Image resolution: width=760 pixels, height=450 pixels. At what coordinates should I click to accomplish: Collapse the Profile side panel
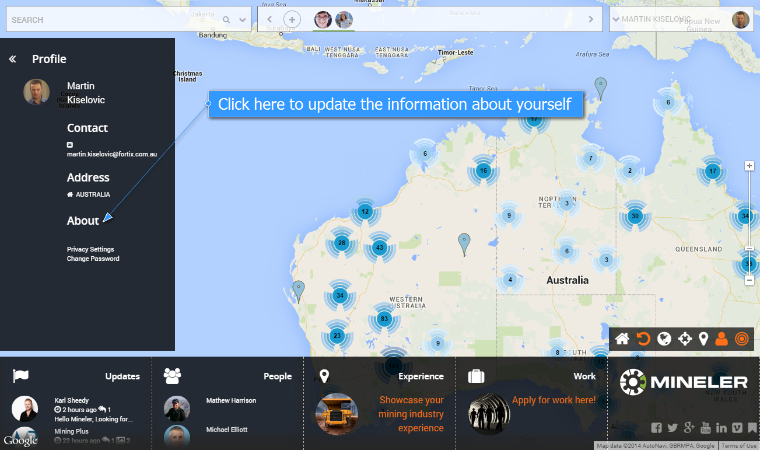13,59
